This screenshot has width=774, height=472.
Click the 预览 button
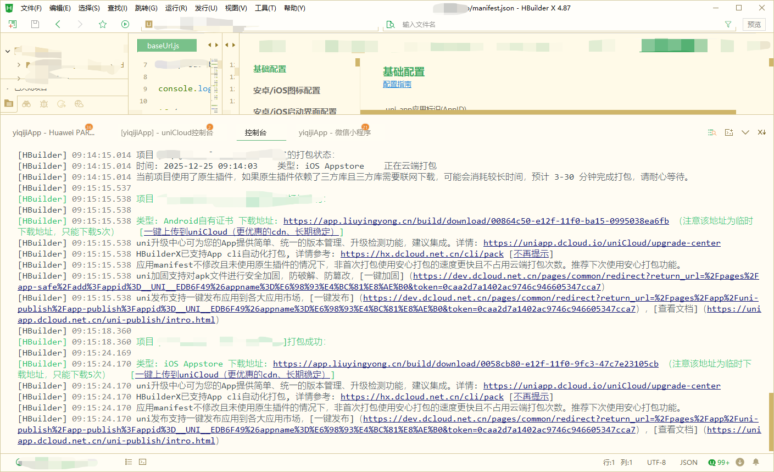pos(754,24)
